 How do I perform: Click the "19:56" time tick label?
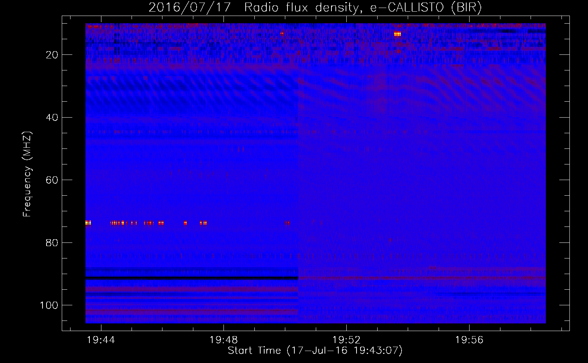(470, 340)
